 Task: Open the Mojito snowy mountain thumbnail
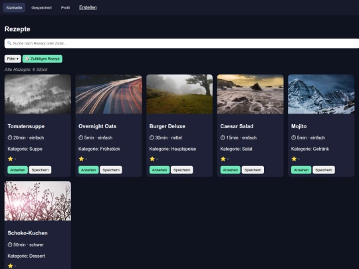pos(321,94)
